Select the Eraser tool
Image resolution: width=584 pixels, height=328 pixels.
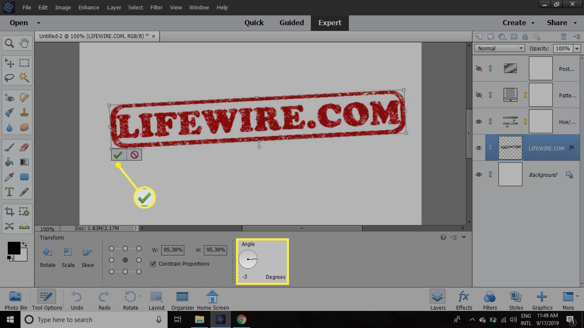[24, 148]
